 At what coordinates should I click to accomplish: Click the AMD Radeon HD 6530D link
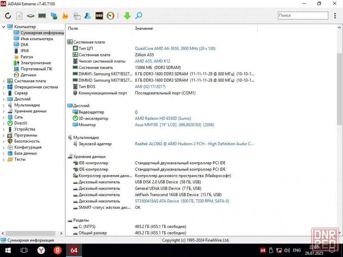163,119
